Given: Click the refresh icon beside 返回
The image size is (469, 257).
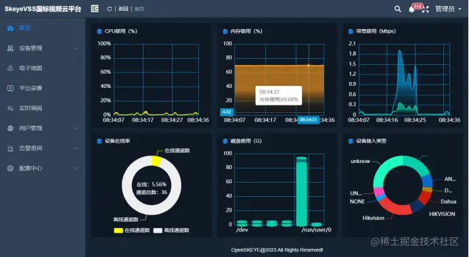Looking at the screenshot, I should tap(109, 9).
